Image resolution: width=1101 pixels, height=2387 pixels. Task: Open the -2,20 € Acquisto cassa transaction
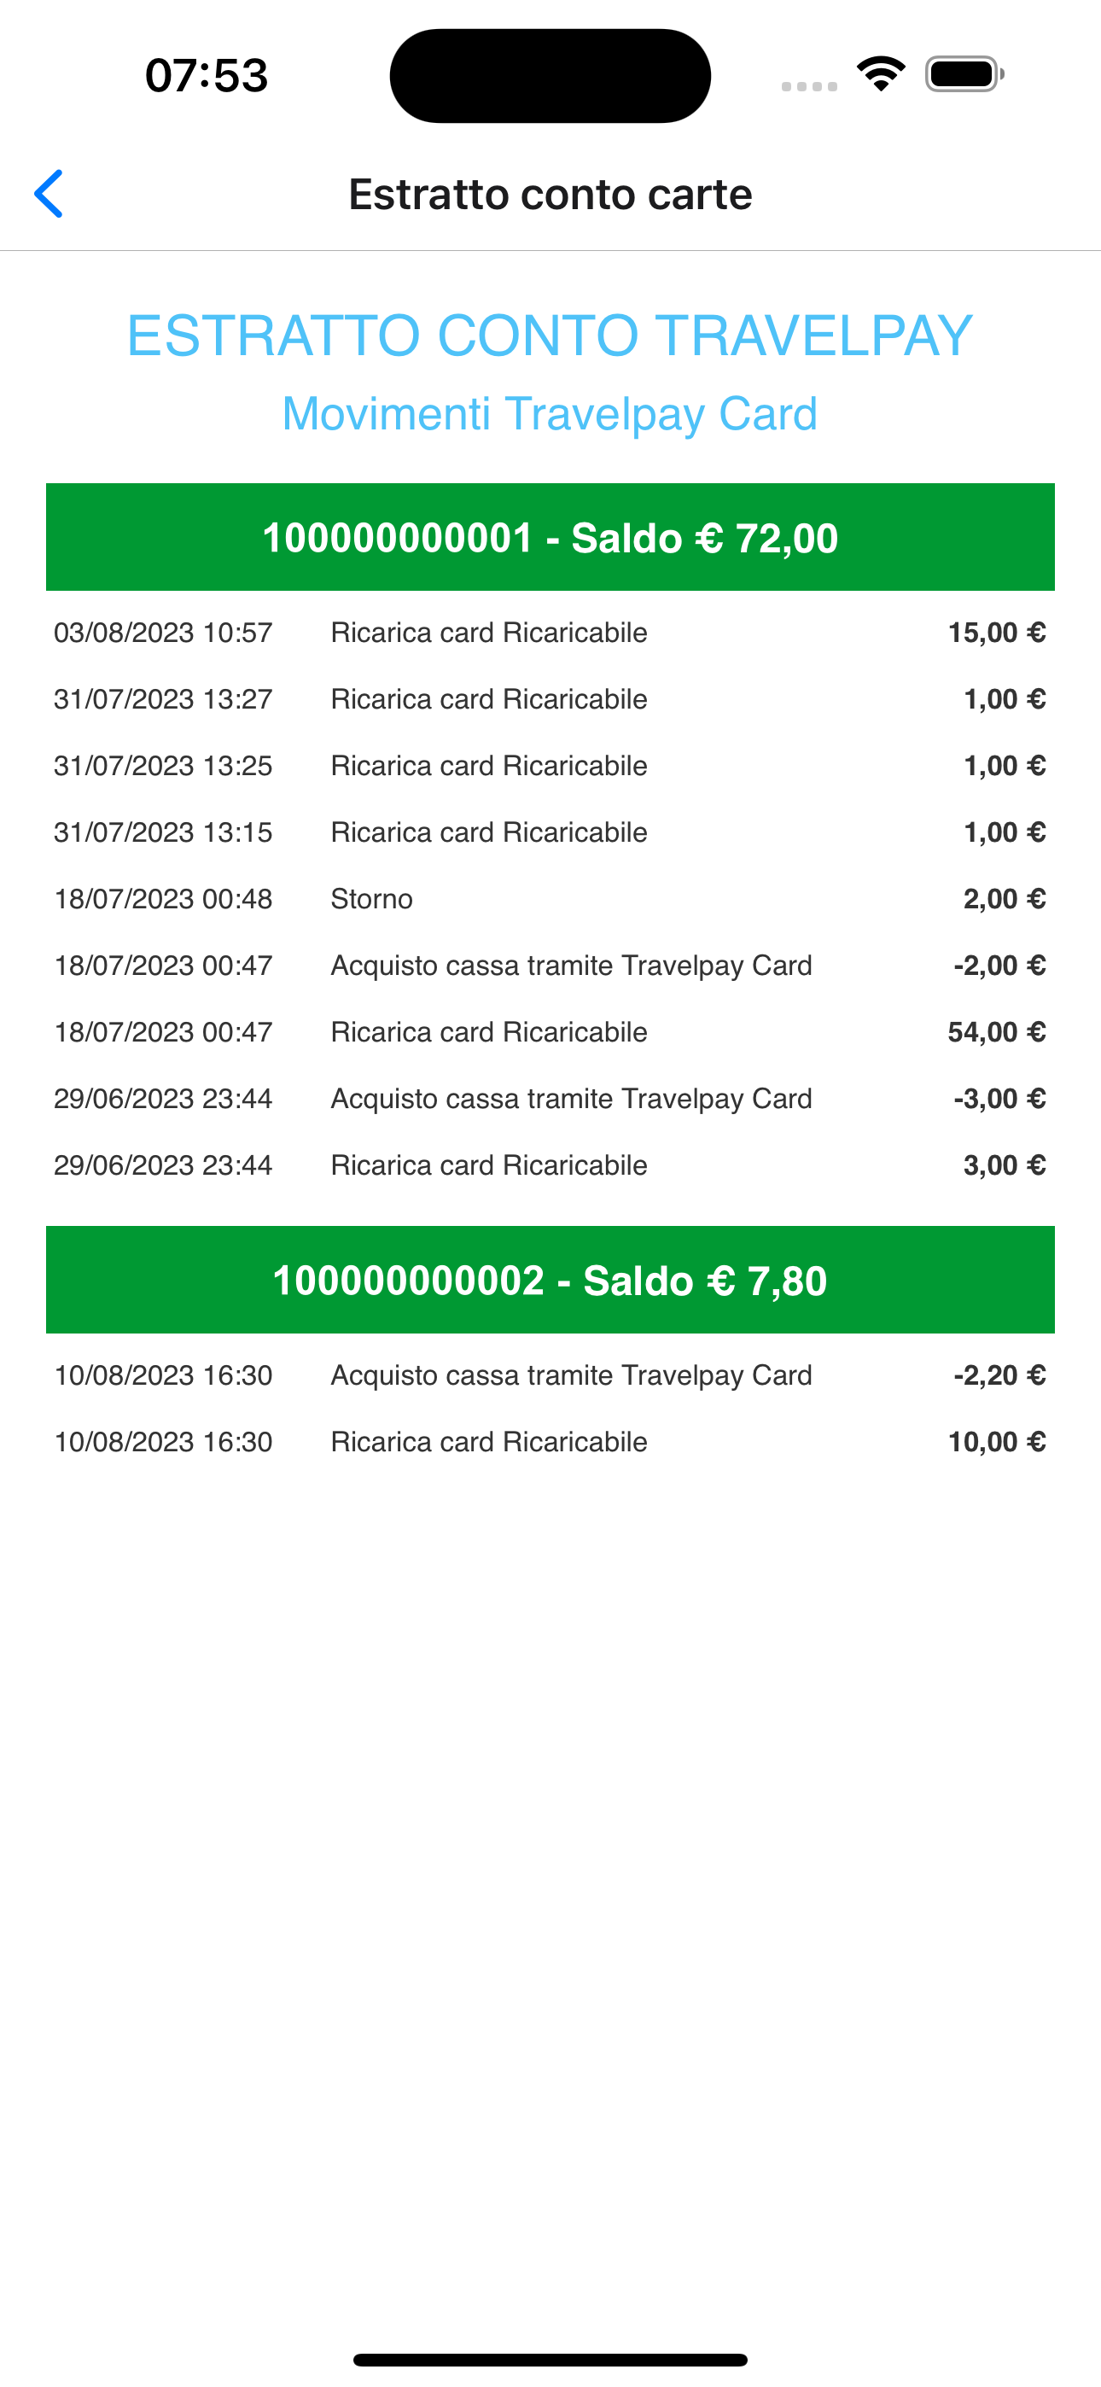pyautogui.click(x=550, y=1376)
